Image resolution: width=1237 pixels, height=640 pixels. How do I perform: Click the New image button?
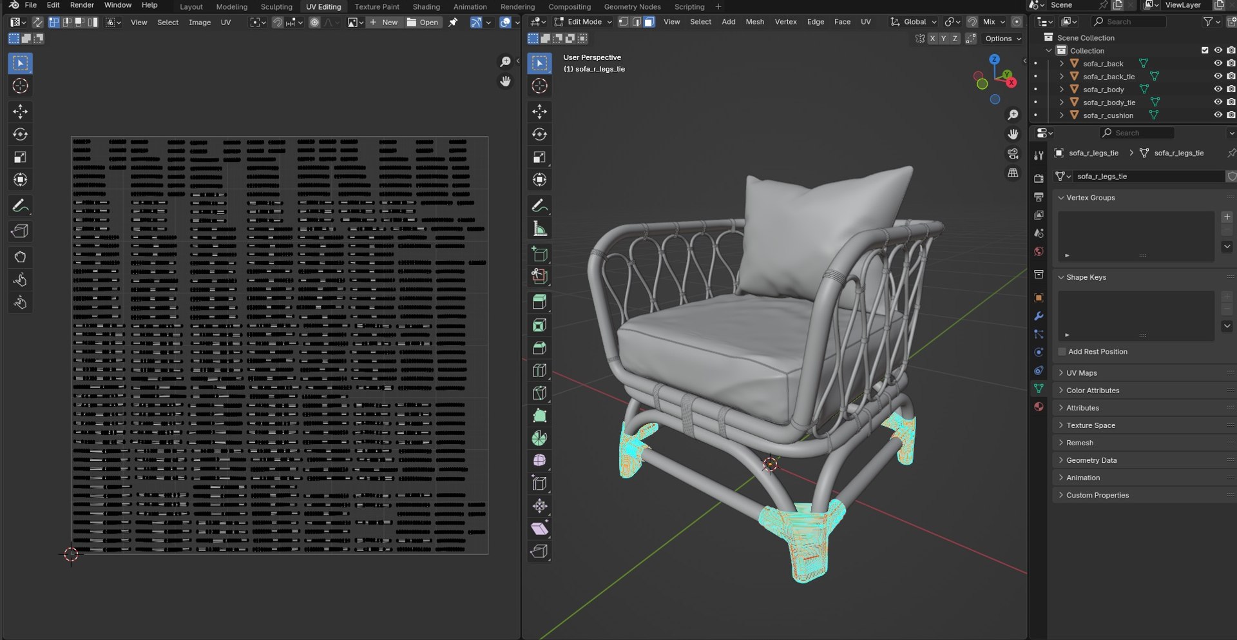(x=384, y=23)
